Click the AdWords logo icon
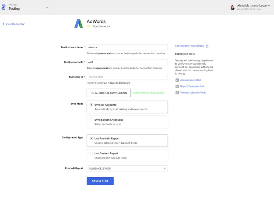 (x=79, y=24)
